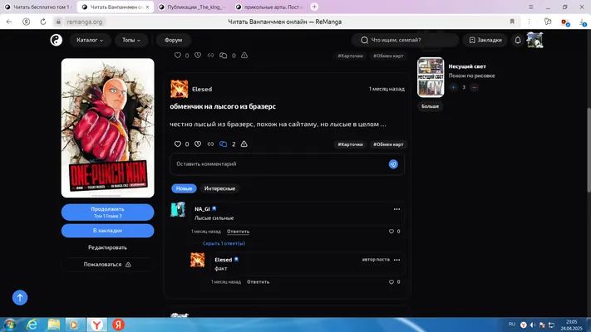Report Elesed post via warning triangle icon
The width and height of the screenshot is (591, 332).
click(x=244, y=144)
